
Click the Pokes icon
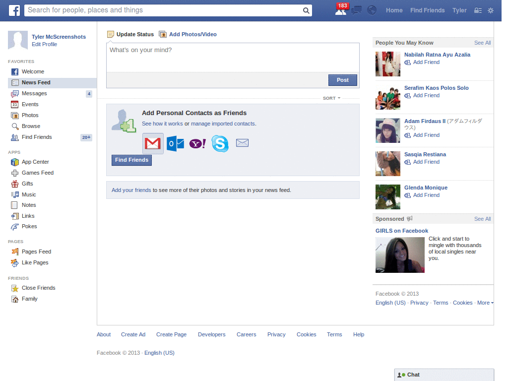[x=14, y=227]
